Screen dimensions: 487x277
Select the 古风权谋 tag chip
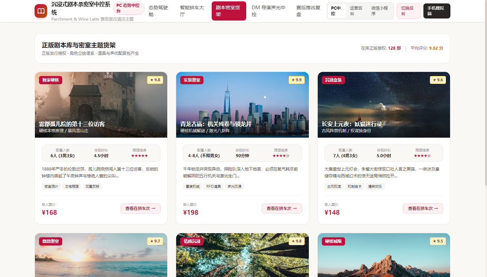click(334, 187)
